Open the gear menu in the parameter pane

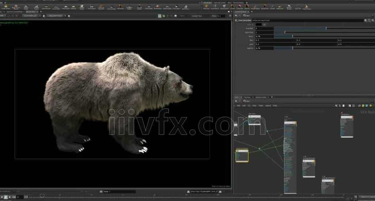click(365, 21)
